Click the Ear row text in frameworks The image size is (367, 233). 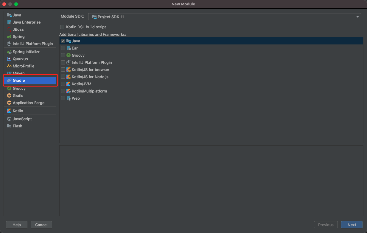tap(75, 48)
